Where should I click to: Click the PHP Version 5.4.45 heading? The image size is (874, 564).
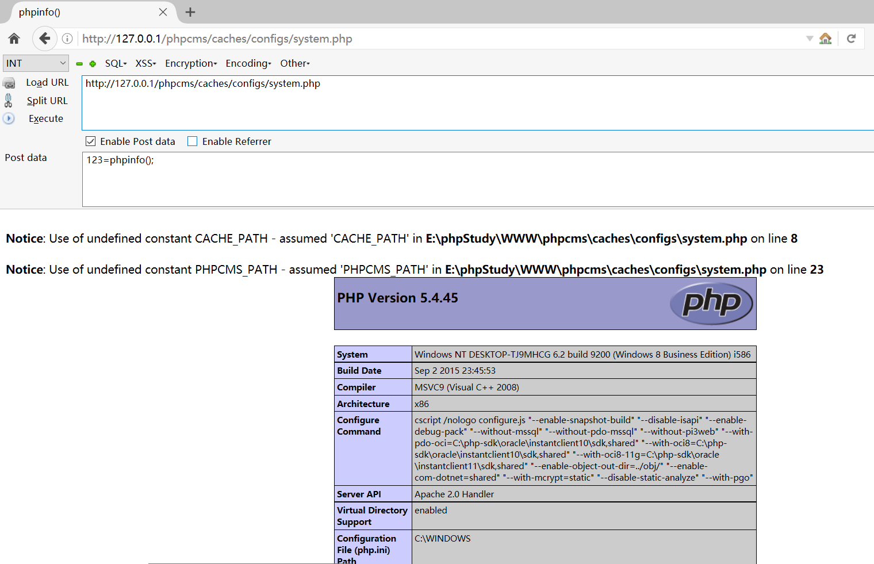point(397,298)
